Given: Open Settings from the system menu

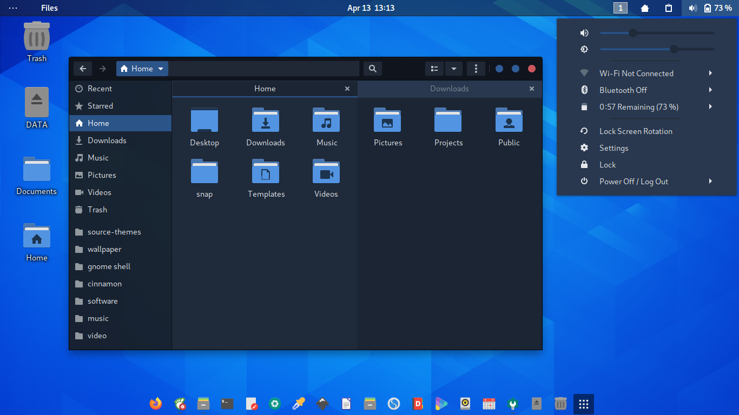Looking at the screenshot, I should tap(646, 148).
